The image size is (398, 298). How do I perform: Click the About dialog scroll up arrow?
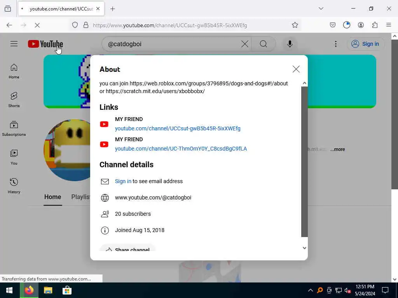click(304, 83)
